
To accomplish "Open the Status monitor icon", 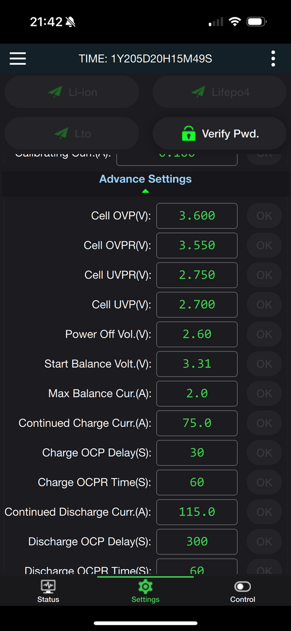I will tap(49, 587).
